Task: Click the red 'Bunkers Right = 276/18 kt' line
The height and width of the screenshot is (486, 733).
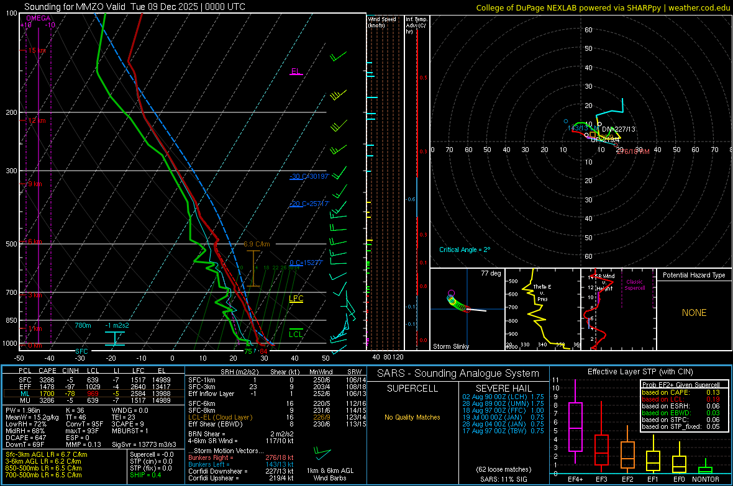Action: click(241, 457)
